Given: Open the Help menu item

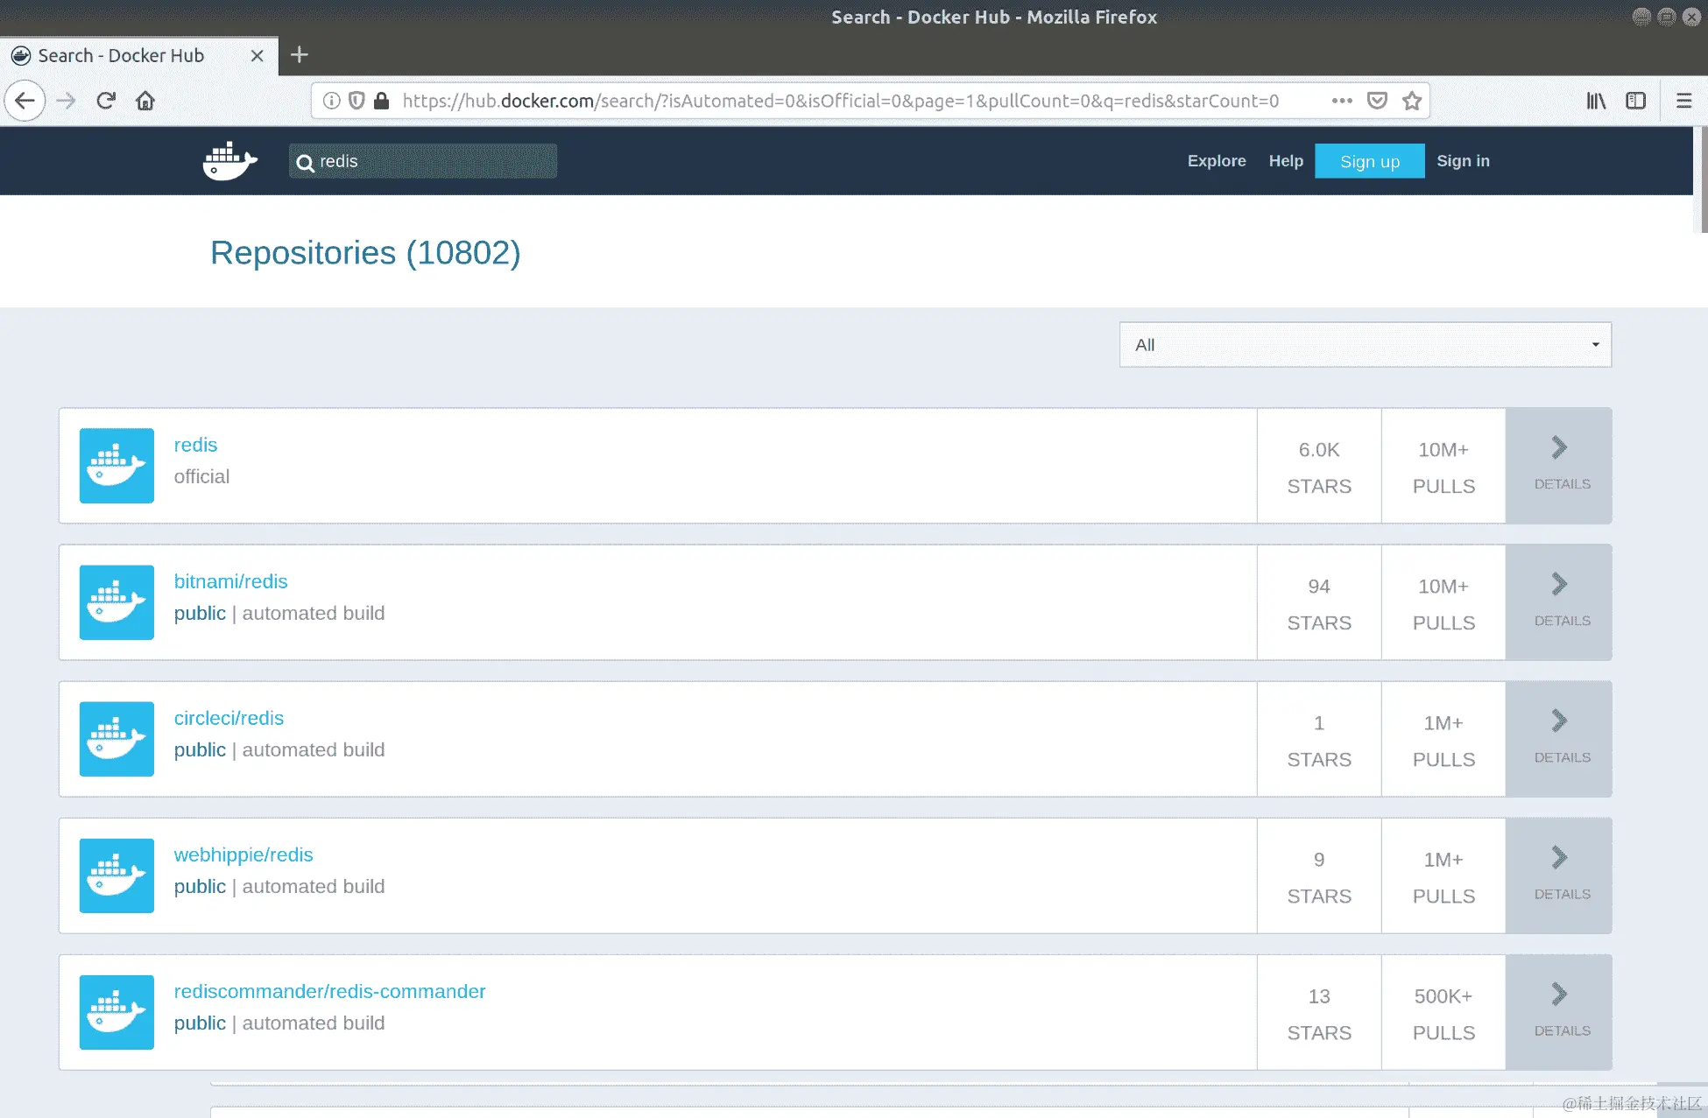Looking at the screenshot, I should (x=1285, y=161).
